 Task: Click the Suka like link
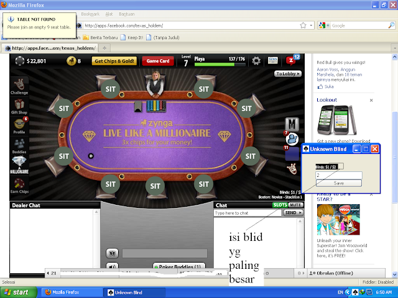329,87
